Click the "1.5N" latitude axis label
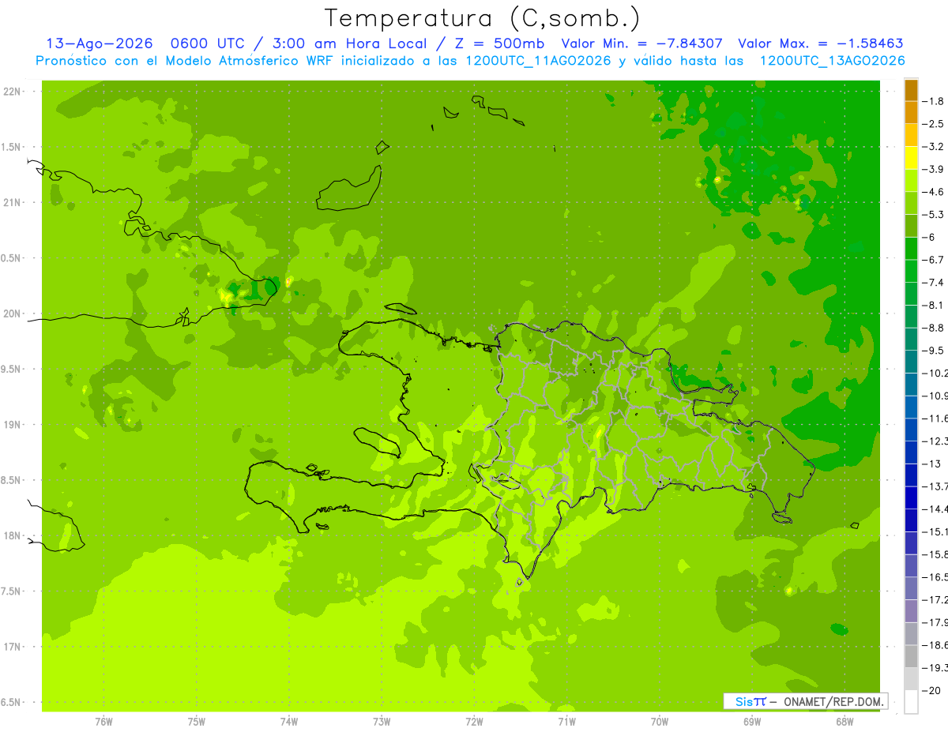 (11, 147)
